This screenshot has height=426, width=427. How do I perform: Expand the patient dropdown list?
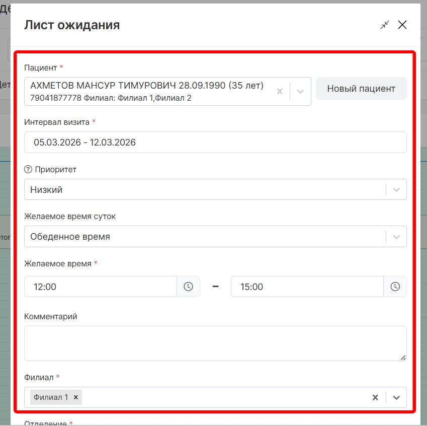pyautogui.click(x=300, y=91)
